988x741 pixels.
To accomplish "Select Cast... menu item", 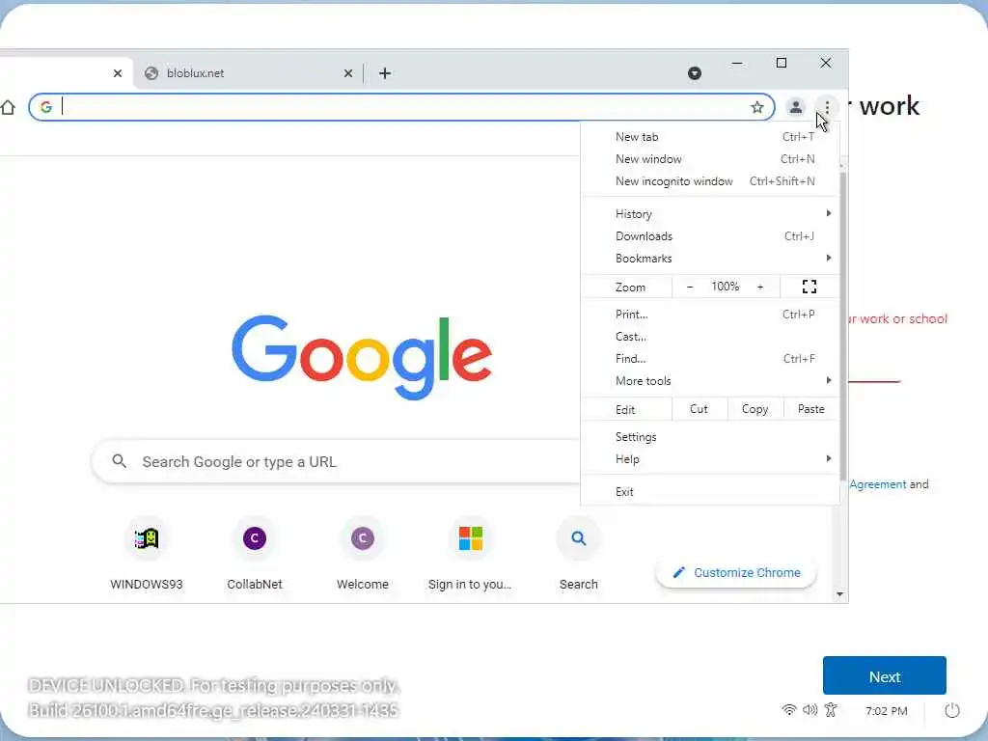I will [x=710, y=337].
